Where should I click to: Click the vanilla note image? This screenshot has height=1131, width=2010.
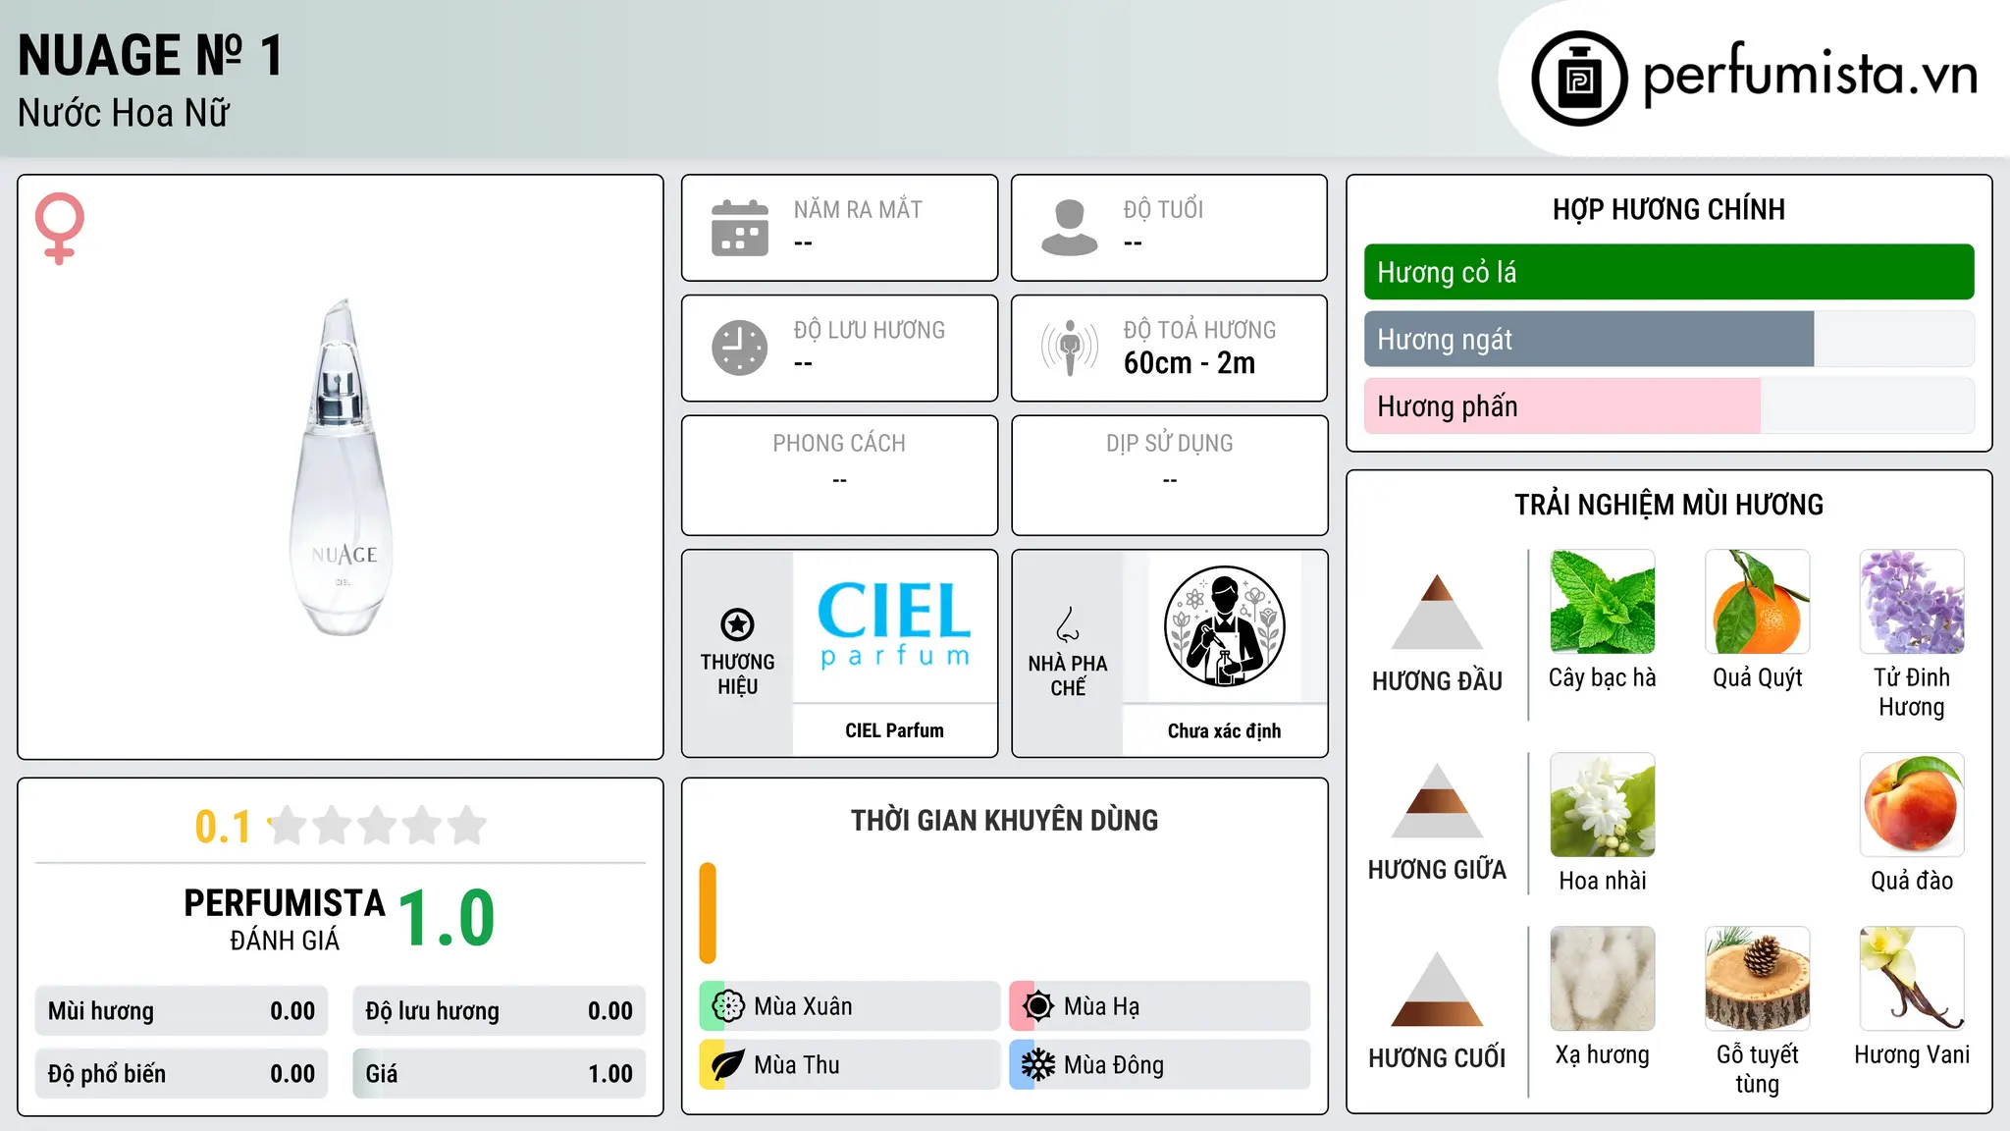click(x=1912, y=979)
